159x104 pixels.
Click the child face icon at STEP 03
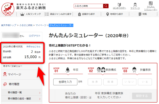coord(134,70)
